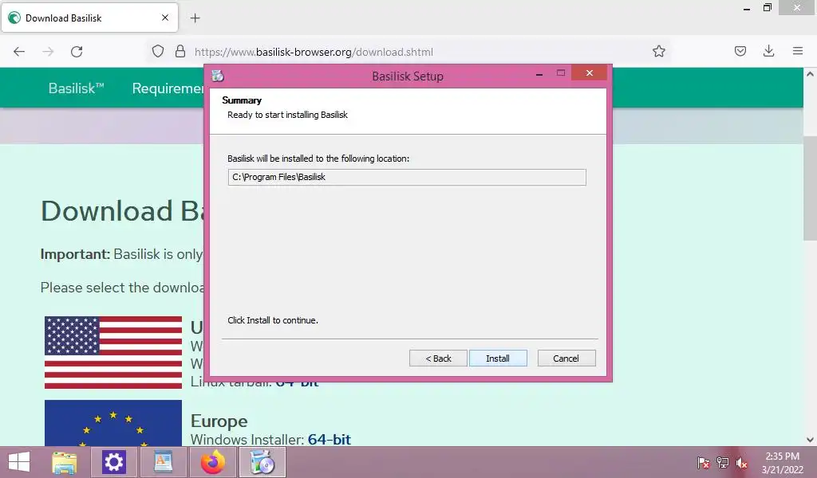Open a new tab with plus
The width and height of the screenshot is (817, 478).
point(195,18)
